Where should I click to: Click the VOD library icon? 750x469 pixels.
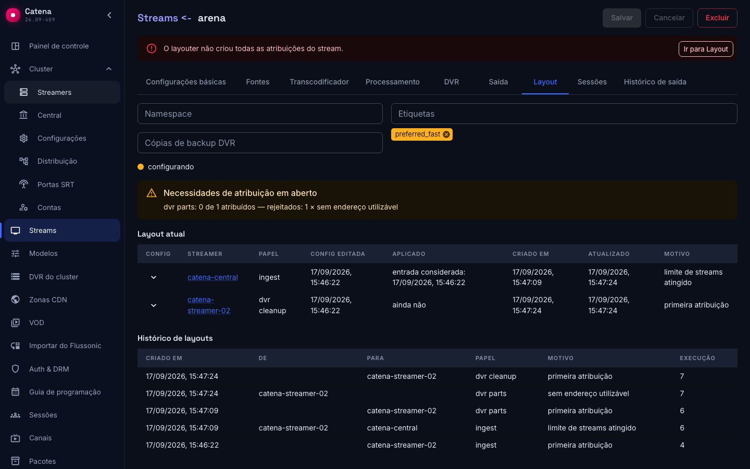(x=16, y=323)
